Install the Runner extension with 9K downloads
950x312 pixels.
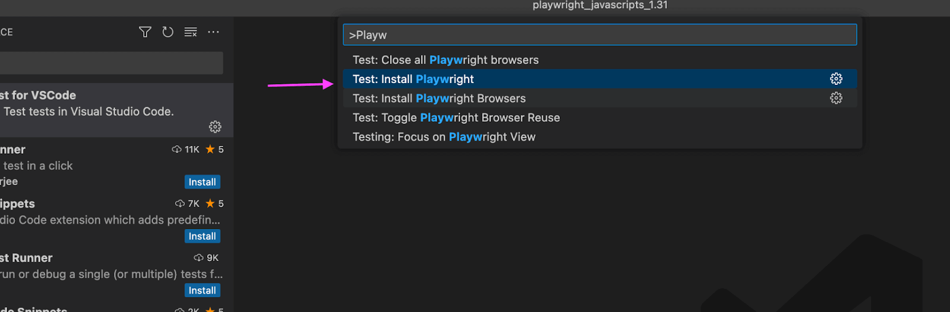(202, 290)
